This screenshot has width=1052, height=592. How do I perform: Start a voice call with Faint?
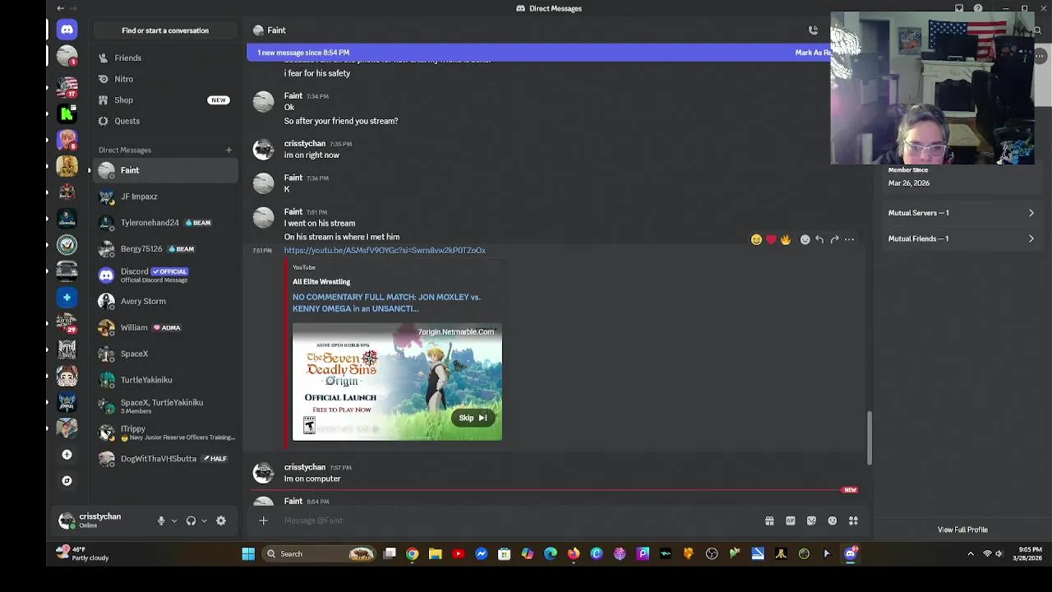[x=813, y=30]
